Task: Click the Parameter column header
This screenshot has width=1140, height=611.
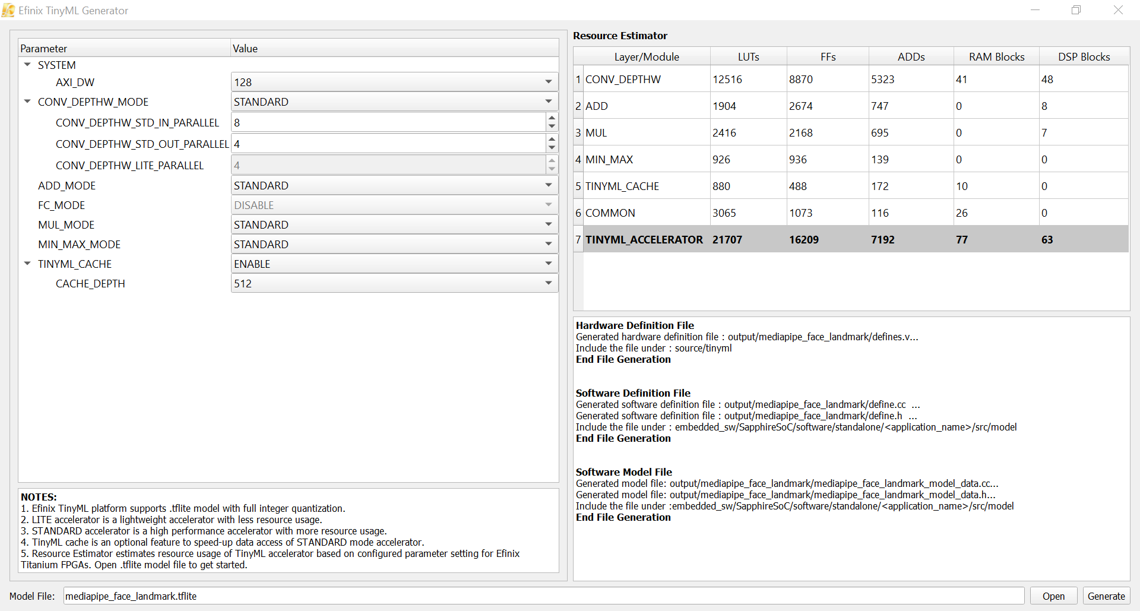Action: tap(124, 48)
